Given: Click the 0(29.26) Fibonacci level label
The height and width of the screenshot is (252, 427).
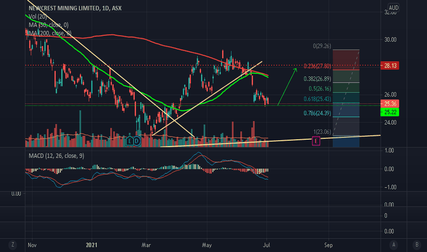Looking at the screenshot, I should point(322,46).
